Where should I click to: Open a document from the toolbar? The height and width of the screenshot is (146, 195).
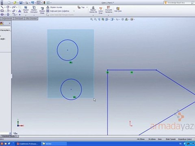(15, 2)
